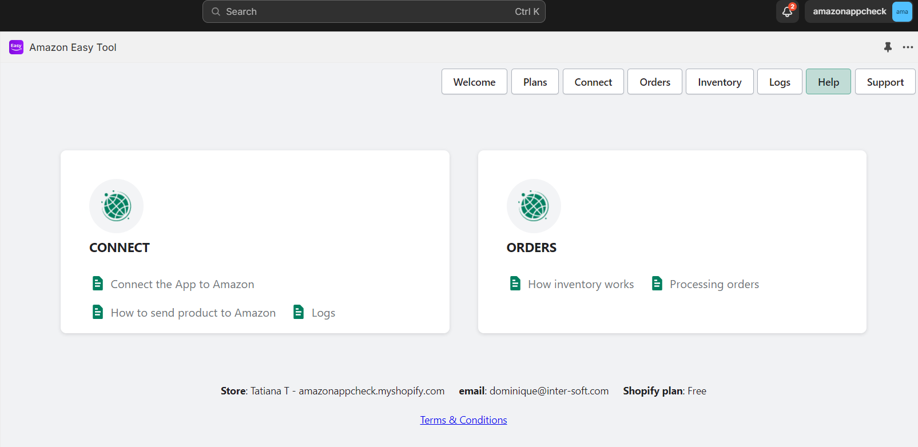Screen dimensions: 918x447
Task: Open the Inventory tab
Action: [x=719, y=82]
